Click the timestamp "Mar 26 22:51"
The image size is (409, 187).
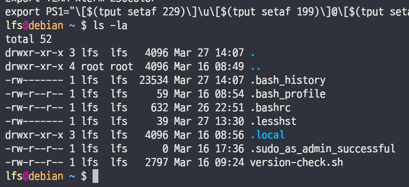click(x=209, y=108)
